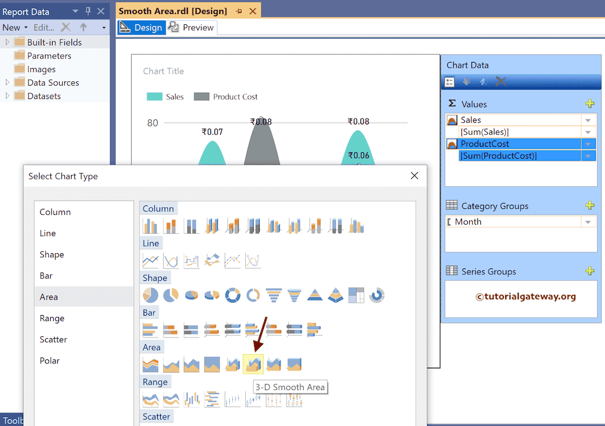
Task: Select the Images folder
Action: (x=35, y=69)
